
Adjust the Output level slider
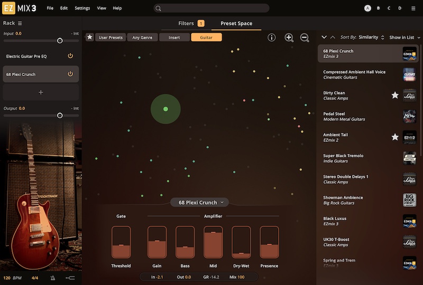[60, 115]
